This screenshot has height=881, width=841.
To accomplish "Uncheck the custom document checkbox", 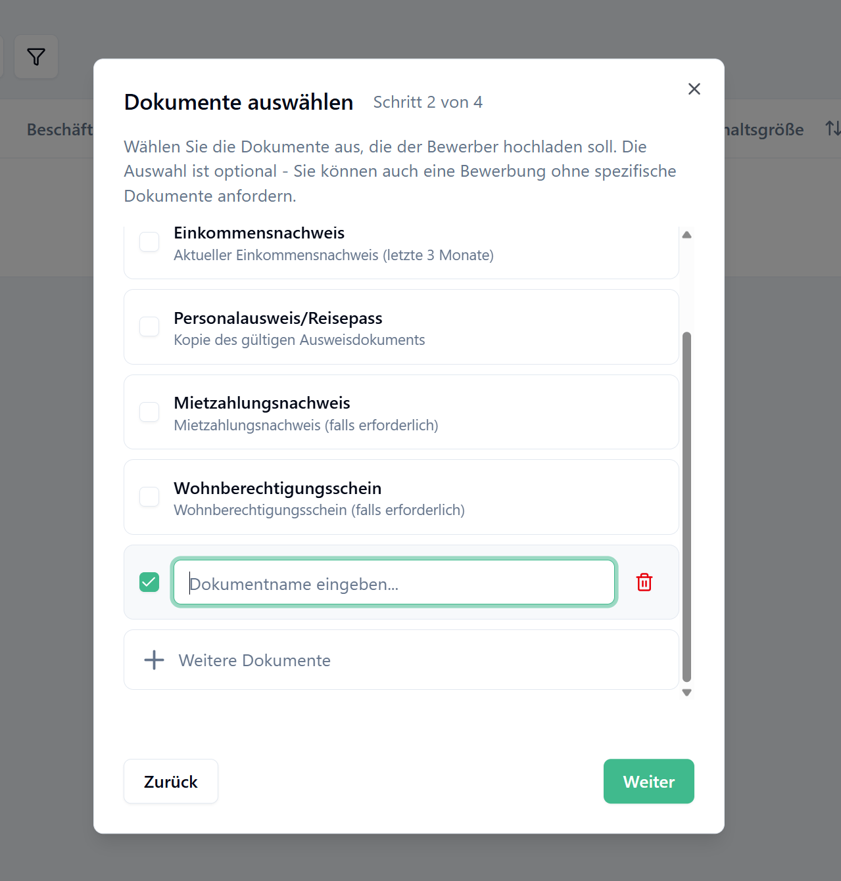I will (149, 582).
